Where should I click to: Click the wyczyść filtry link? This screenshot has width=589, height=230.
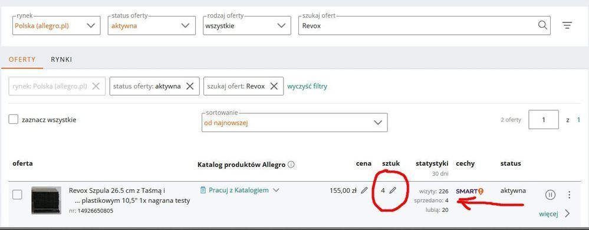click(307, 86)
